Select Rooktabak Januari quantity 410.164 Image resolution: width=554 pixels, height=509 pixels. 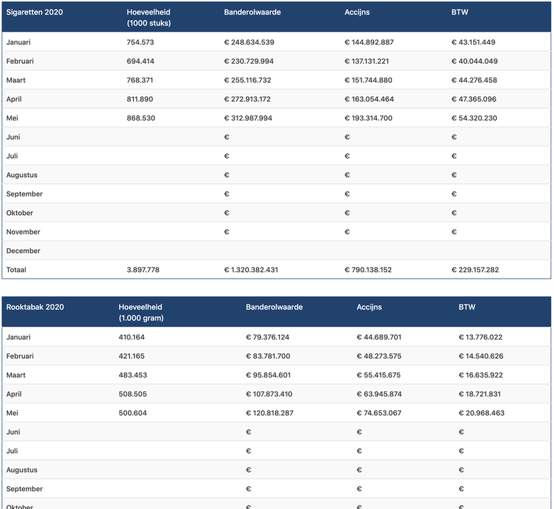[132, 337]
